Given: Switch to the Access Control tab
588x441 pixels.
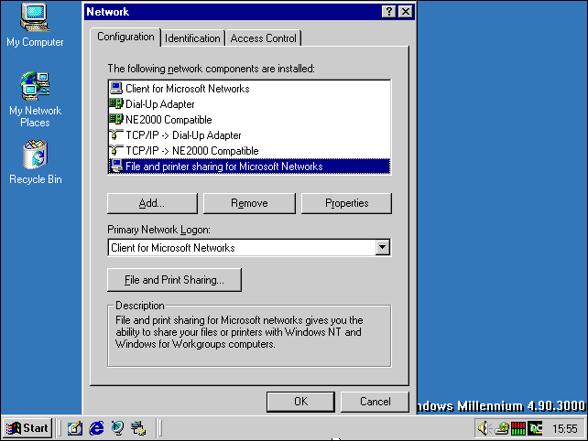Looking at the screenshot, I should click(x=263, y=38).
